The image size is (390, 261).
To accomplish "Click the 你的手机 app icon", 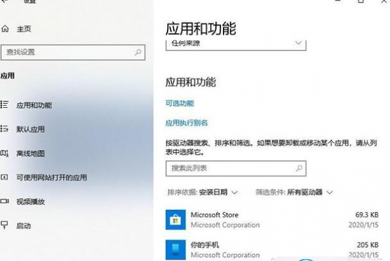I will (175, 249).
